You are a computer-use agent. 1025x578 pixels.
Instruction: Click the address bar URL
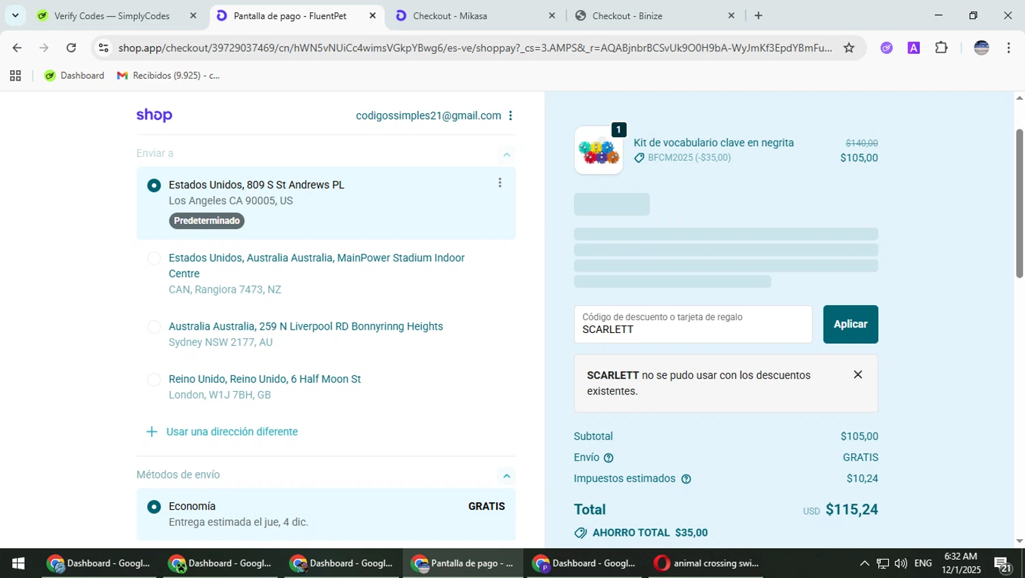475,48
